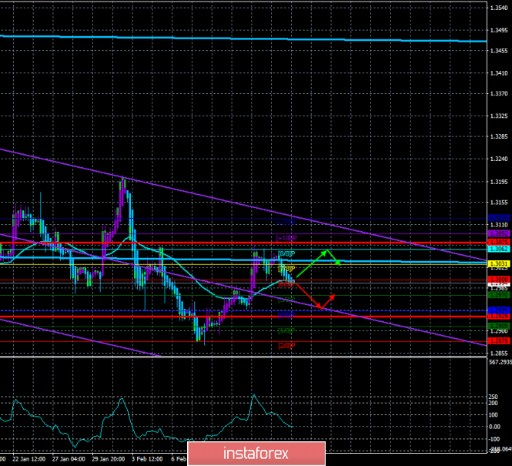The image size is (512, 466).
Task: Click the 0.00 indicator scale value
Action: coord(494,427)
